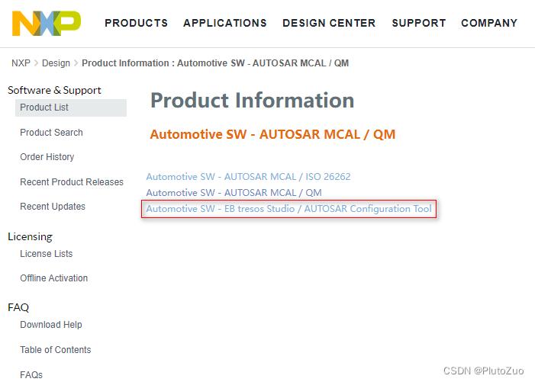Open Product Search page
Image resolution: width=535 pixels, height=382 pixels.
[51, 132]
